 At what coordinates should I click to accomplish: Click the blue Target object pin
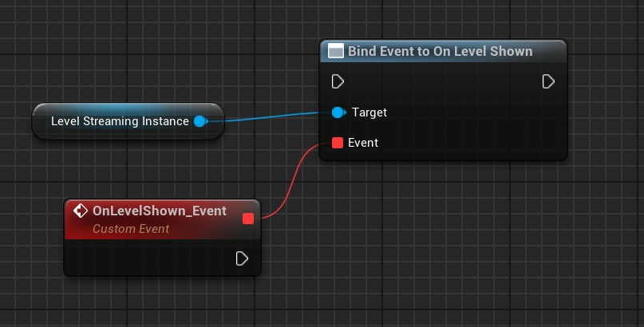(338, 112)
